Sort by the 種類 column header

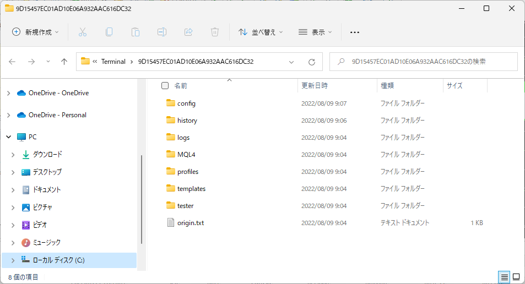[x=387, y=86]
